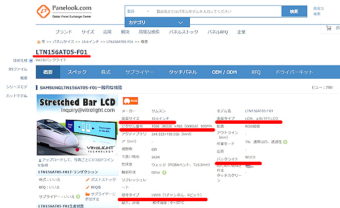This screenshot has width=340, height=208.
Task: Click the blue 検索 search button
Action: (294, 11)
